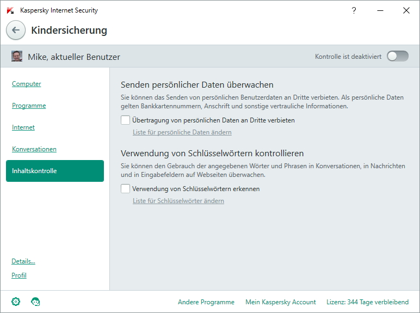The width and height of the screenshot is (420, 313).
Task: Switch to the Programme section
Action: coord(29,106)
